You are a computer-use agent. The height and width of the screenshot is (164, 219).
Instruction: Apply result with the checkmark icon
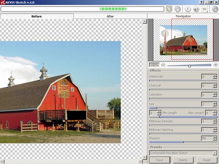click(178, 9)
